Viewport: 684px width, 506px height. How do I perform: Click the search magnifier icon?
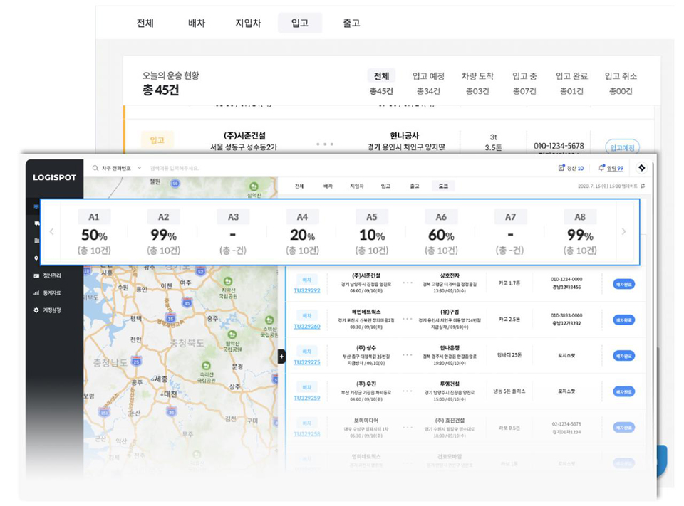pyautogui.click(x=95, y=168)
